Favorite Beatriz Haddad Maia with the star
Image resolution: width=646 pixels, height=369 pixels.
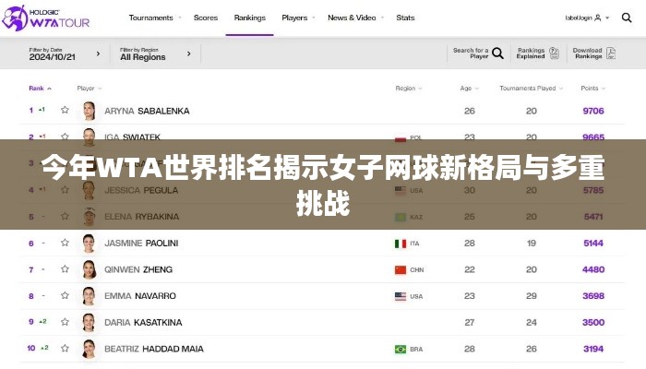tap(65, 349)
